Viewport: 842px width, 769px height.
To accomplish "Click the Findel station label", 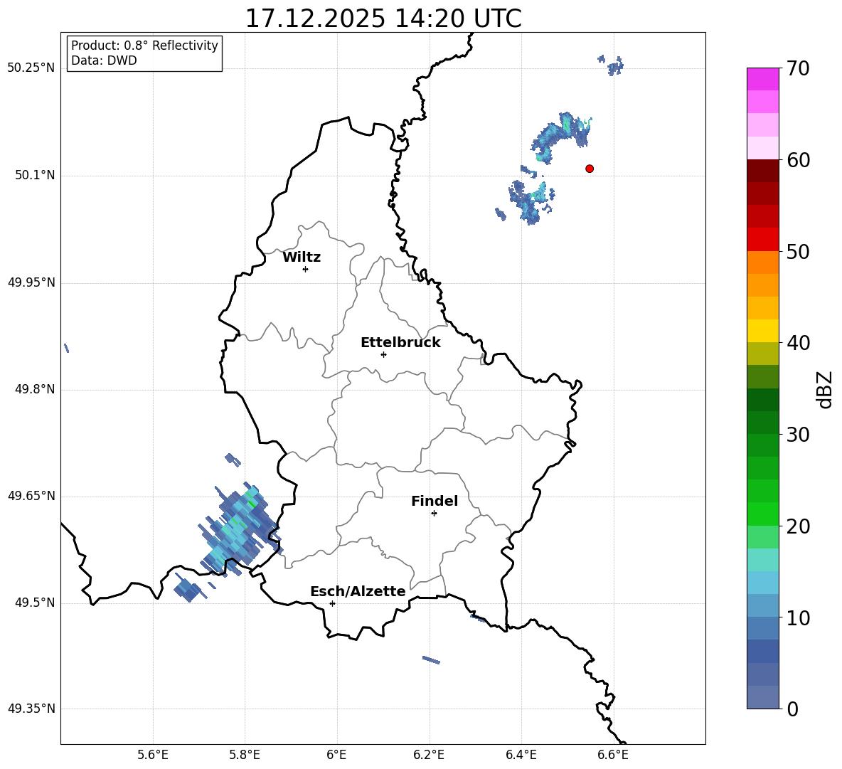I will click(x=435, y=501).
